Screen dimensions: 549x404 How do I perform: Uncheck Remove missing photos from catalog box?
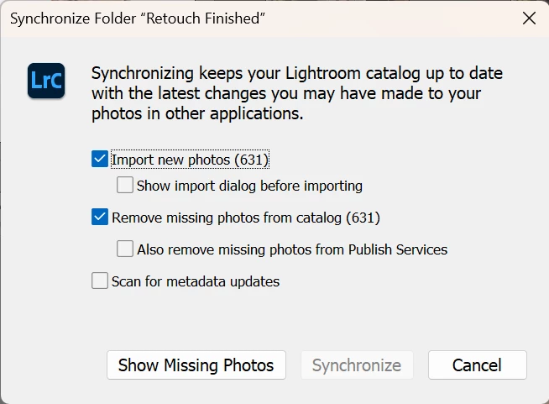[100, 218]
